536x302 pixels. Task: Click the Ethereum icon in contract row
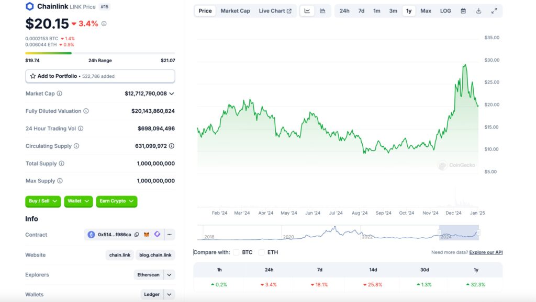click(91, 235)
